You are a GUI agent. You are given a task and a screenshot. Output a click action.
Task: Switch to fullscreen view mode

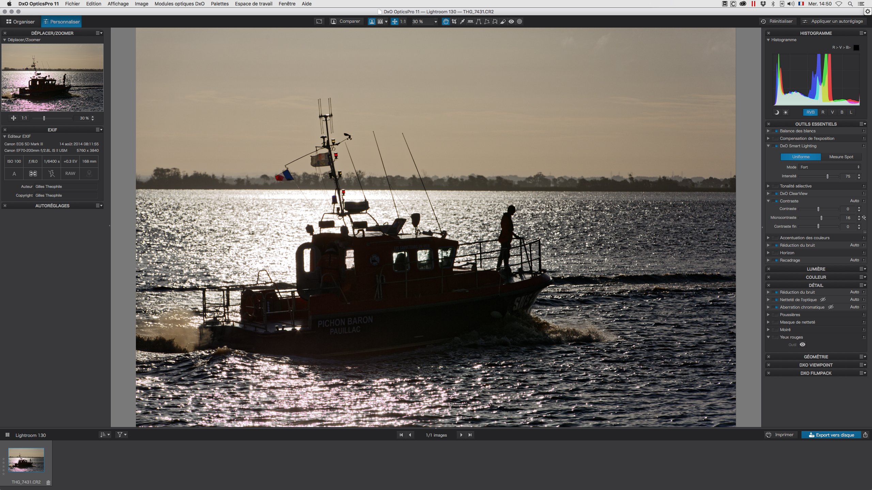(319, 21)
